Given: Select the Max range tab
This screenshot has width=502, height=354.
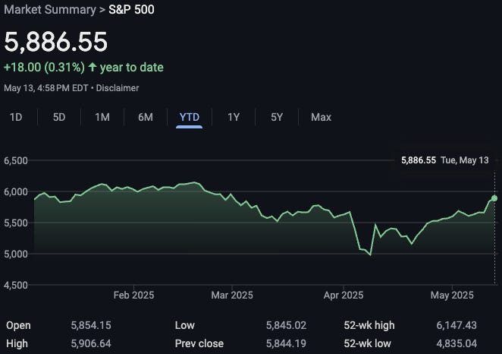Looking at the screenshot, I should click(321, 117).
